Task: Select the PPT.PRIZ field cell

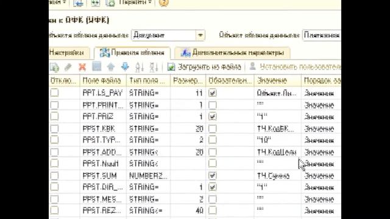Action: coord(103,116)
